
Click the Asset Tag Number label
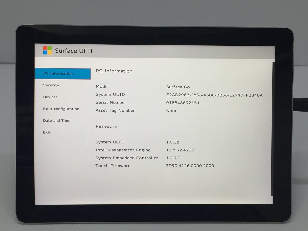tap(115, 110)
